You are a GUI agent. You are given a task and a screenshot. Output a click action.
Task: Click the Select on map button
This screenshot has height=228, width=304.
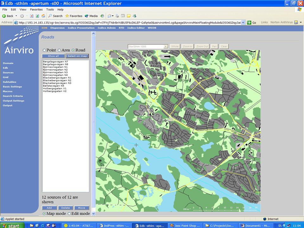(x=77, y=56)
